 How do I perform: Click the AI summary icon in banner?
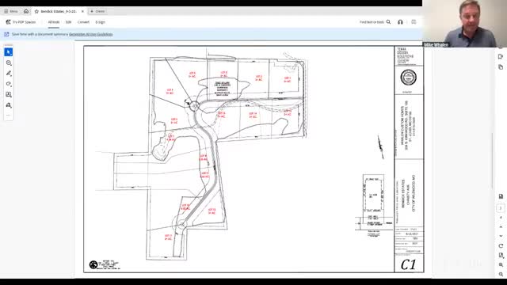point(6,34)
